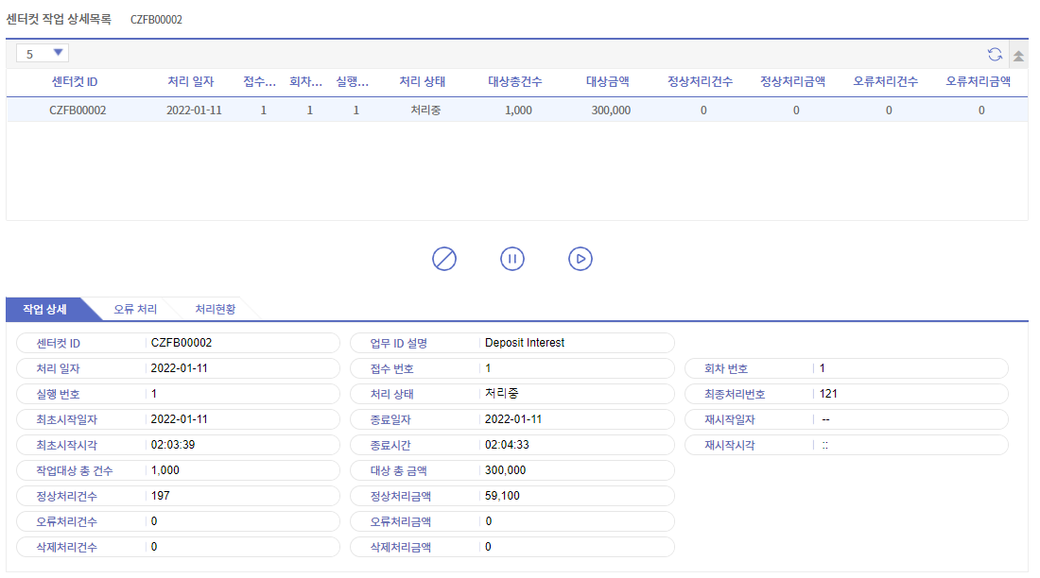Screen dimensions: 1040x578
Task: Click the 1,000 cell in table row
Action: tap(518, 110)
